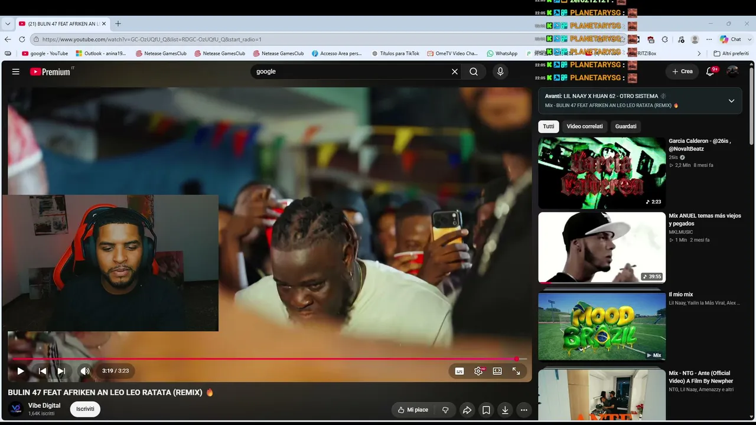756x425 pixels.
Task: Open browser extensions puzzle icon
Action: point(665,40)
